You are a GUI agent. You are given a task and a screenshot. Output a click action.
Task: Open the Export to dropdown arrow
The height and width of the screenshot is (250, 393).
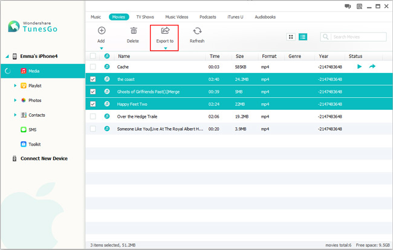[x=166, y=48]
